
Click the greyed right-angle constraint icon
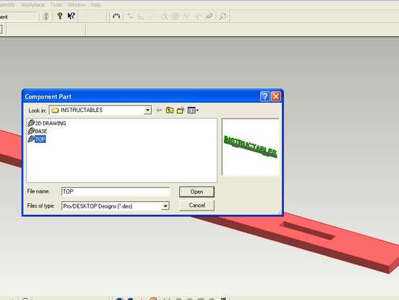(141, 17)
